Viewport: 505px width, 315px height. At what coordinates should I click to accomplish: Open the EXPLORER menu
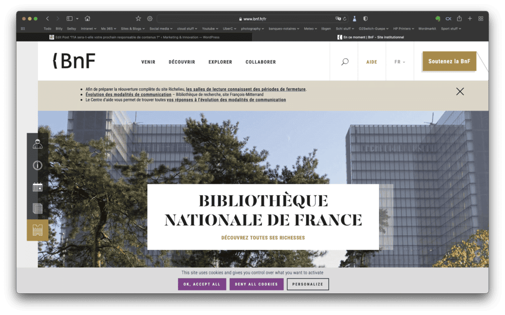tap(220, 62)
